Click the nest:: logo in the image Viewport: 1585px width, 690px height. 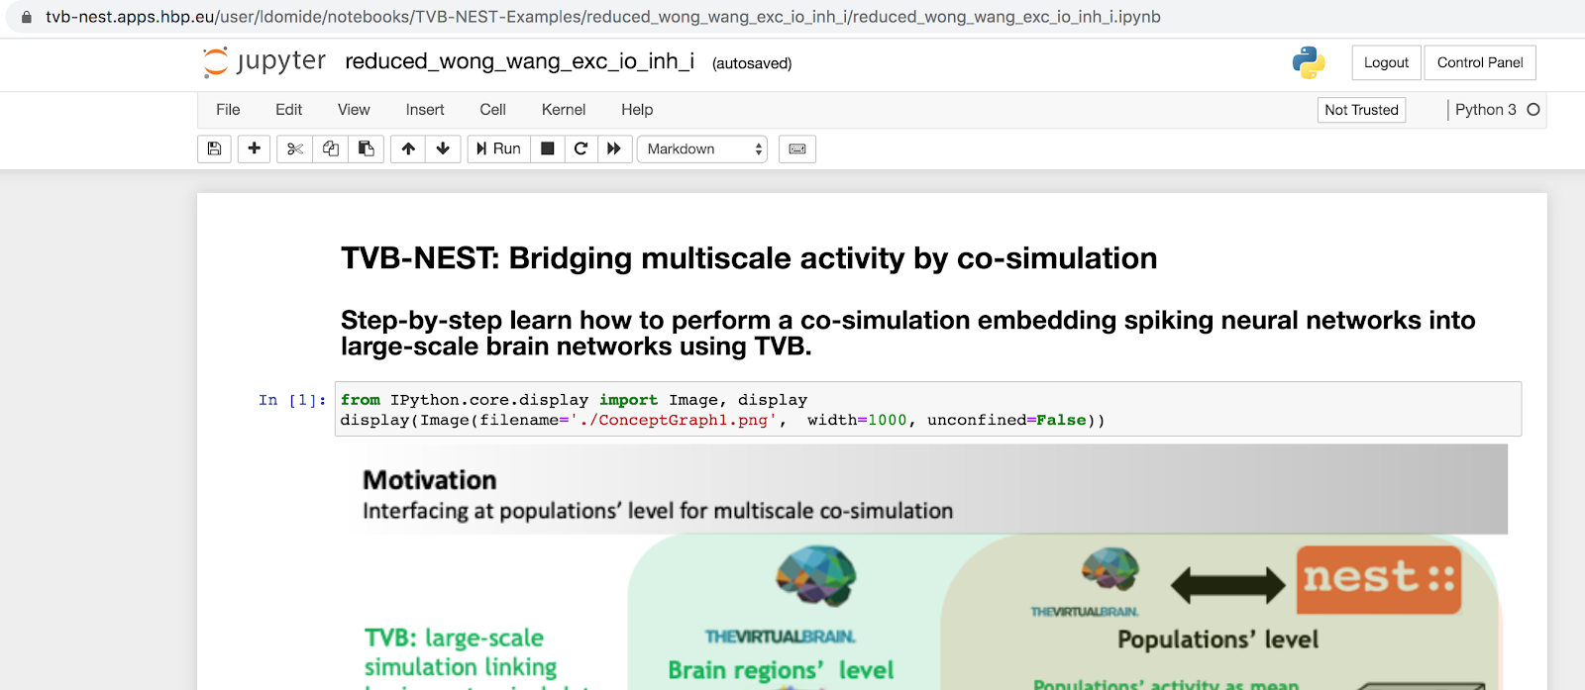pos(1379,579)
